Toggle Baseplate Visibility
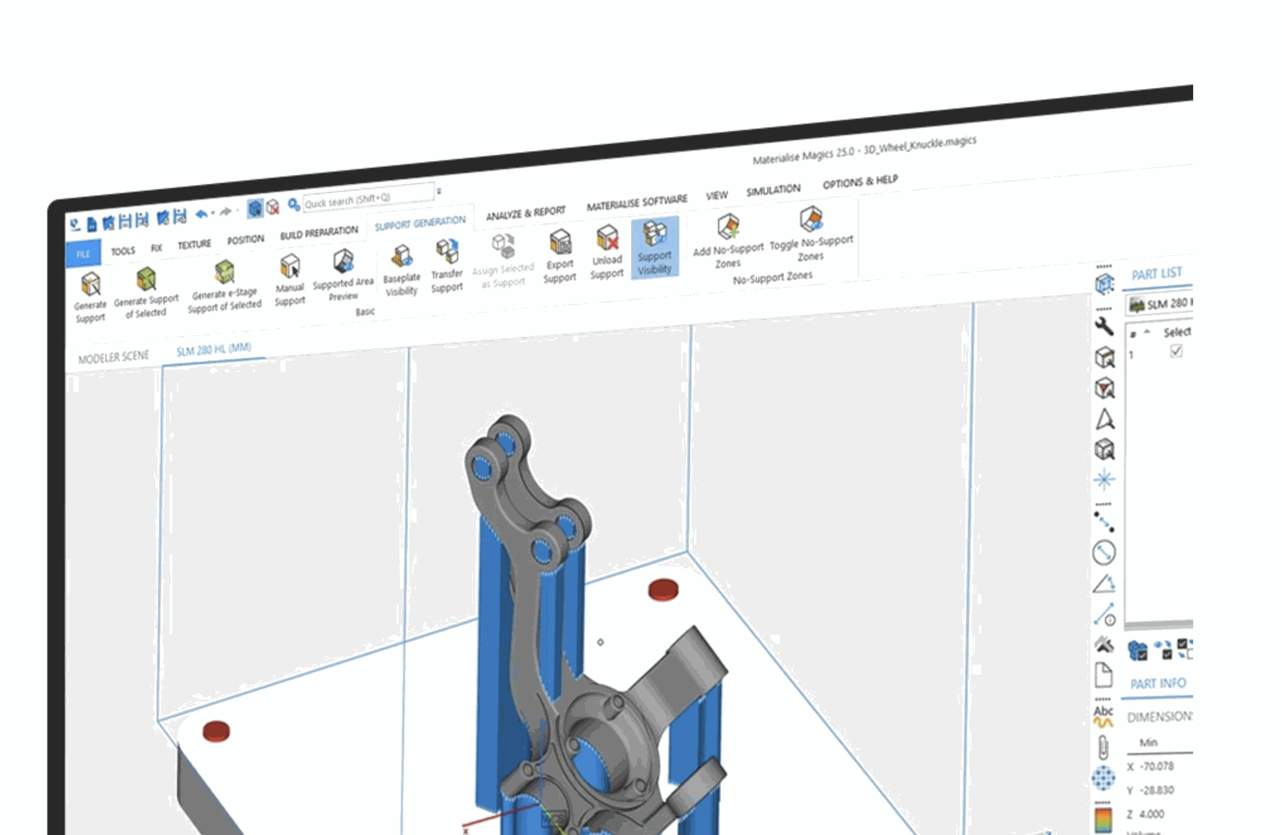The image size is (1282, 835). pyautogui.click(x=402, y=257)
